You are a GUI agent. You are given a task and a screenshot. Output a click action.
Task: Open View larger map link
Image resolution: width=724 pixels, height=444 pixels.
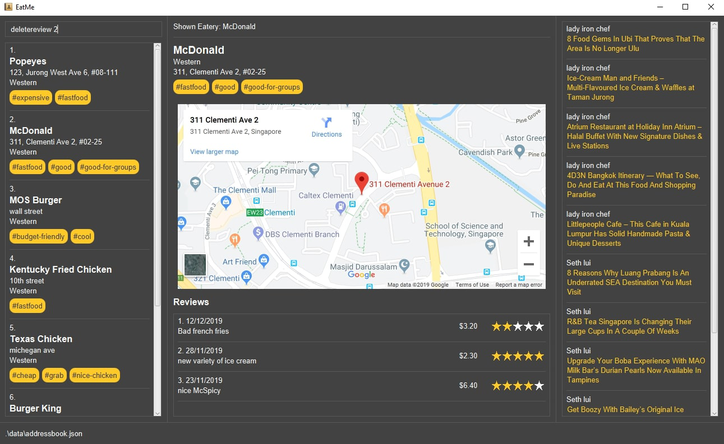(214, 152)
